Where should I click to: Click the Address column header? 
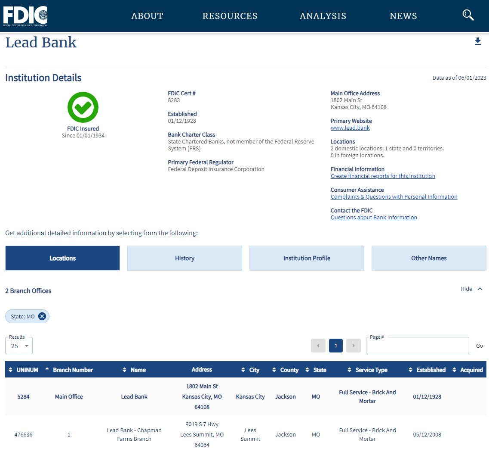(202, 369)
